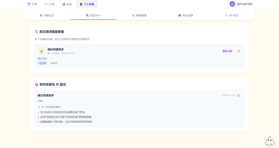Delete the record using the trash icon beside 查看详情
Image resolution: width=279 pixels, height=148 pixels.
(239, 51)
